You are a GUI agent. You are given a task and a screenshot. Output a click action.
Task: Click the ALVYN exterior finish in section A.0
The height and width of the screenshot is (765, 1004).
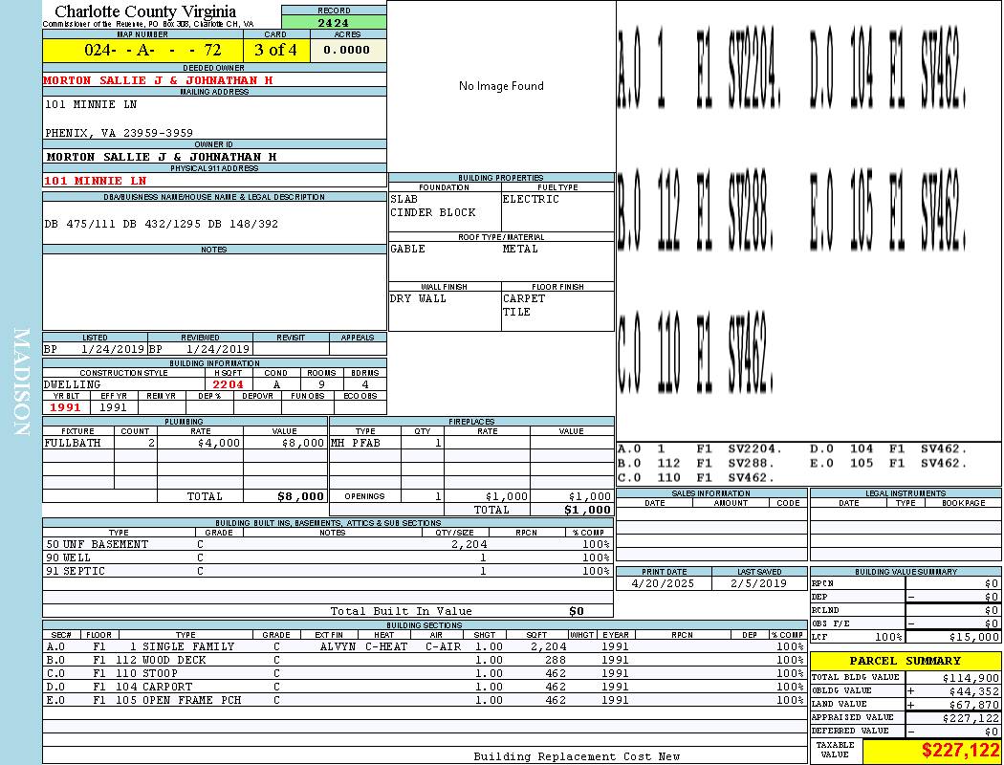click(x=338, y=647)
